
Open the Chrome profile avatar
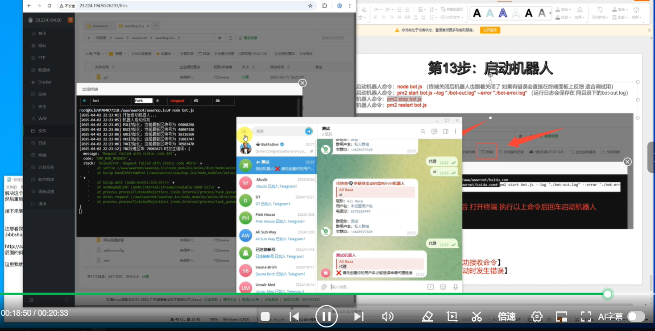(340, 6)
